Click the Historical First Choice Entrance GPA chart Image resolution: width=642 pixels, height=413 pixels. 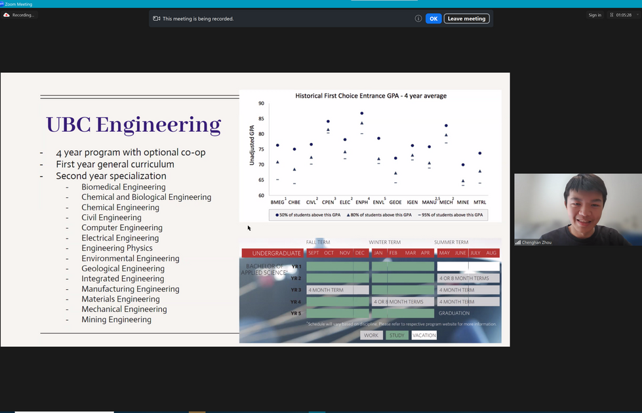[x=370, y=155]
